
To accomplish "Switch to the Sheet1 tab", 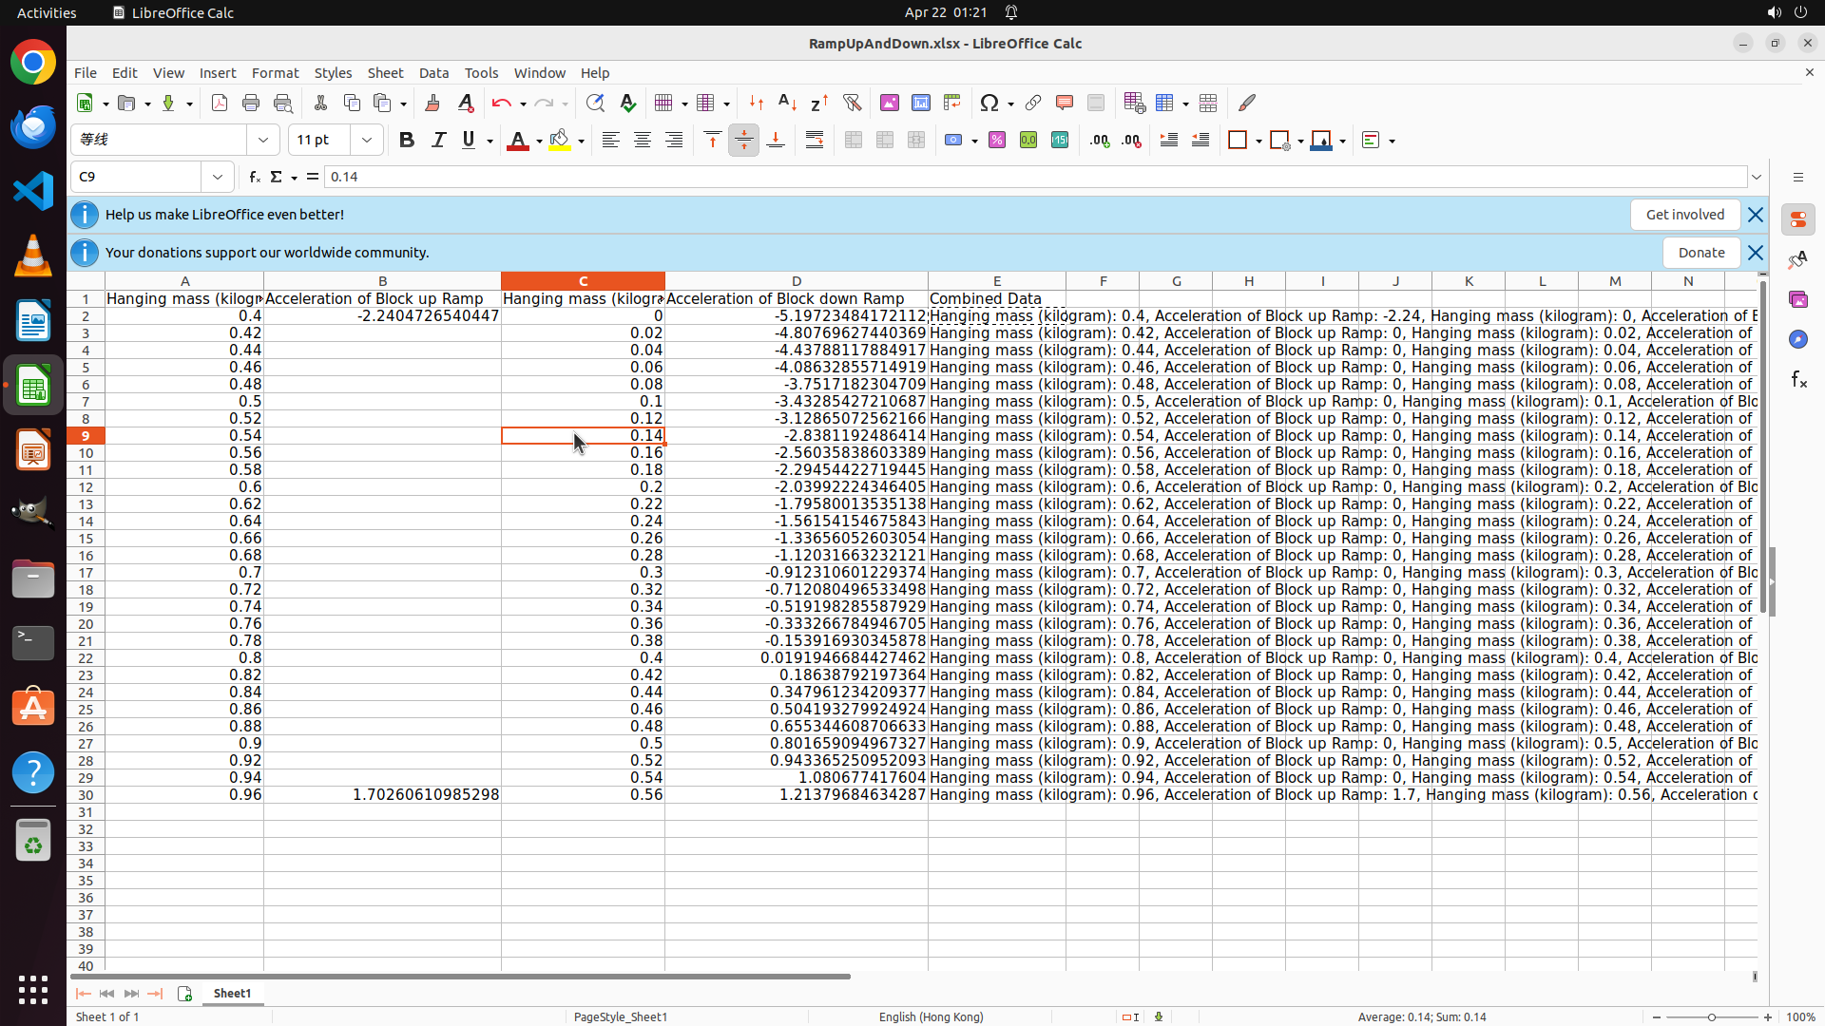I will [232, 993].
